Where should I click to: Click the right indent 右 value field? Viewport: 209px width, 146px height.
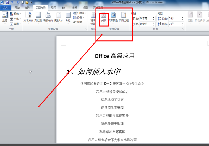pos(146,24)
